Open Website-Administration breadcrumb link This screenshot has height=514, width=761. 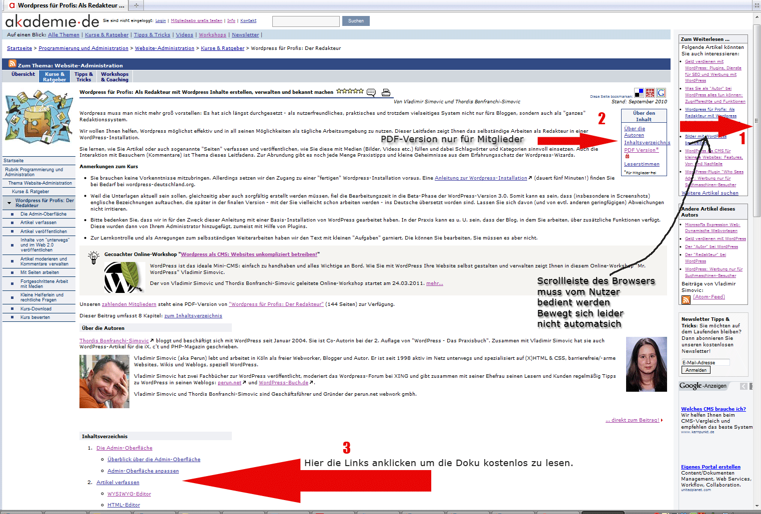coord(164,48)
